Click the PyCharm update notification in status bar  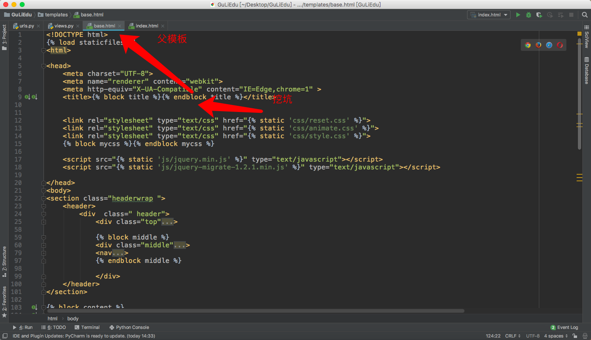(84, 336)
